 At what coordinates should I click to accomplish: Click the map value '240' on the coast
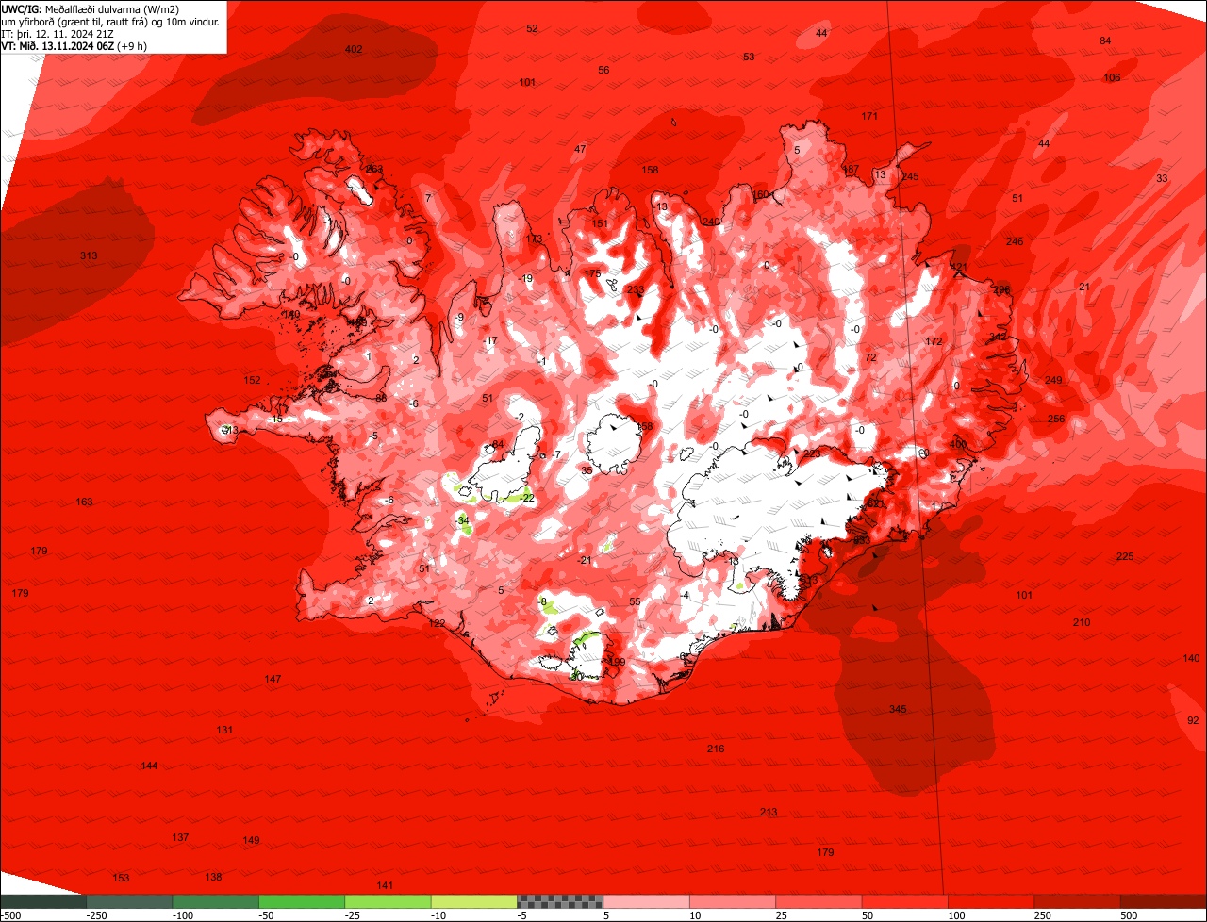tap(711, 222)
